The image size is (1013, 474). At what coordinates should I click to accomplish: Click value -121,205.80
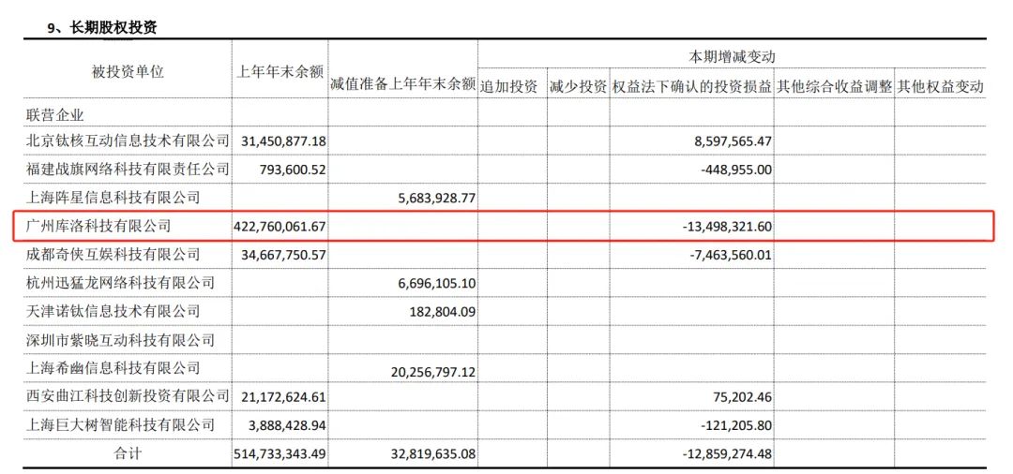[735, 425]
